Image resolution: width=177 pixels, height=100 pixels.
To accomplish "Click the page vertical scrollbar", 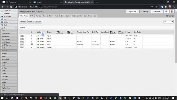I will (x=176, y=37).
